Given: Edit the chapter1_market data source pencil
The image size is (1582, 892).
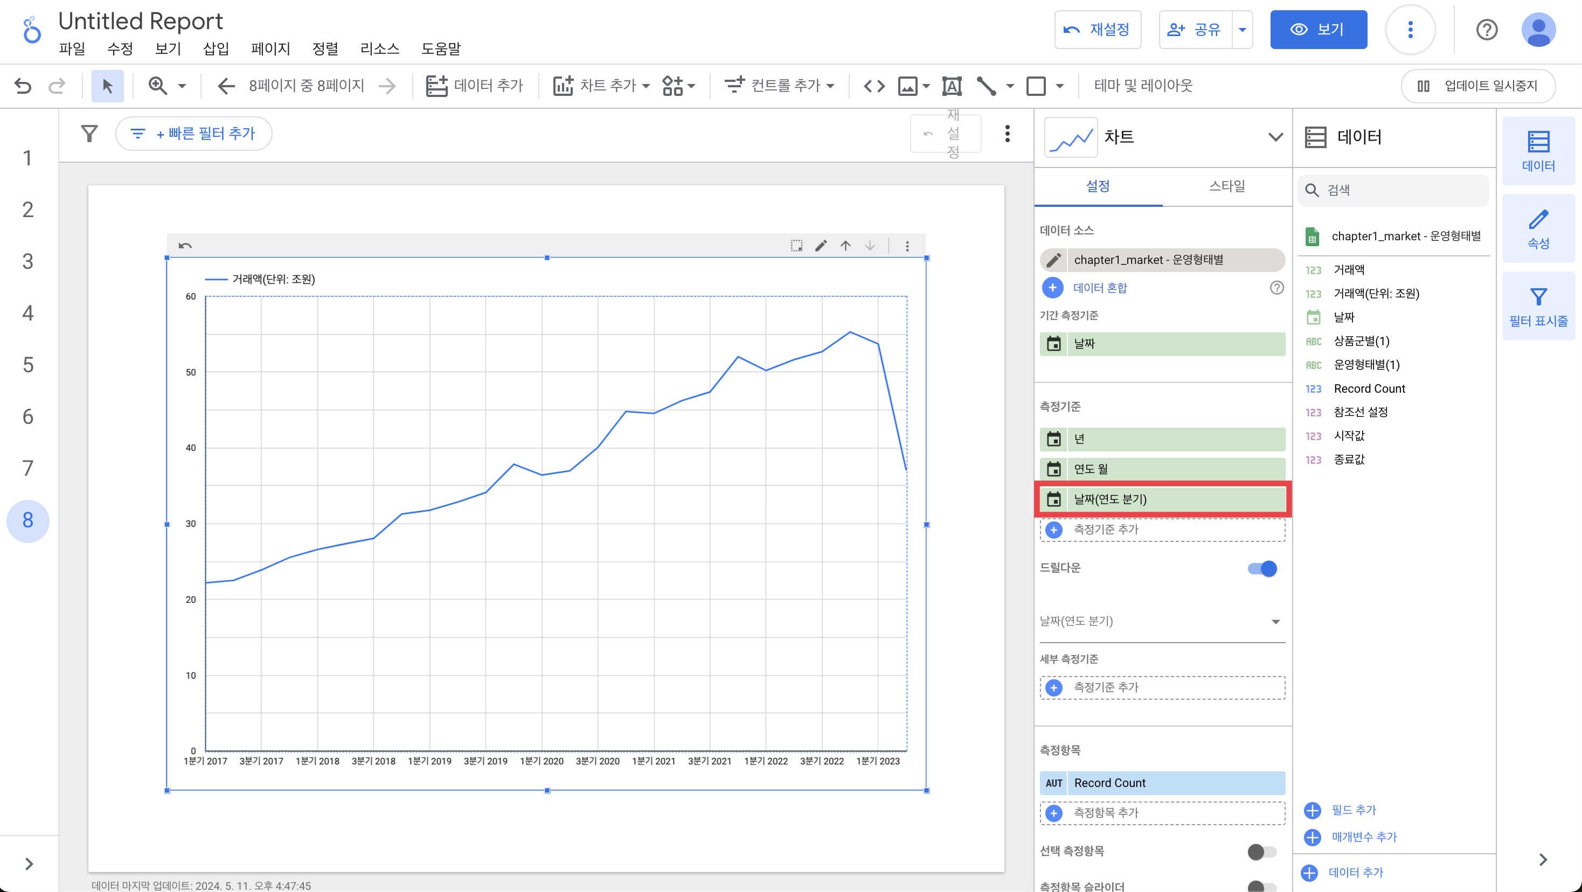Looking at the screenshot, I should [1054, 260].
